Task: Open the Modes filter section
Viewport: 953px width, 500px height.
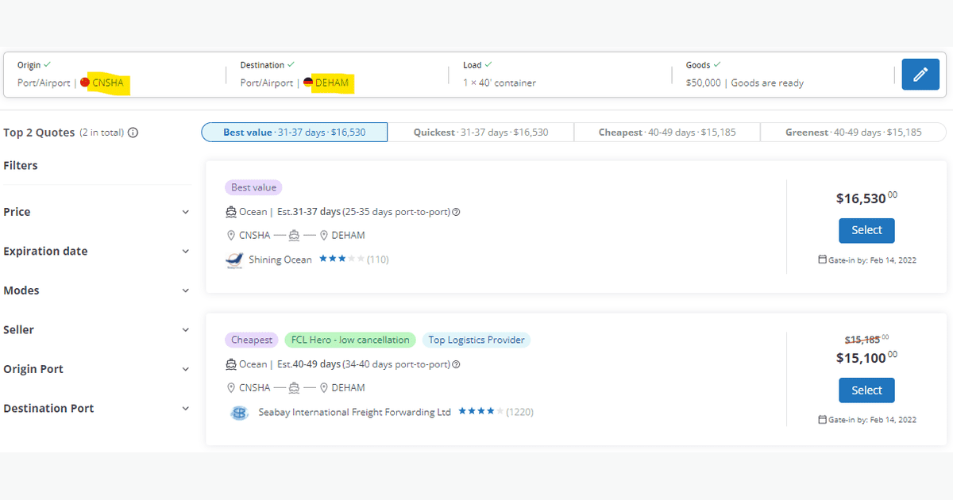Action: [x=185, y=290]
